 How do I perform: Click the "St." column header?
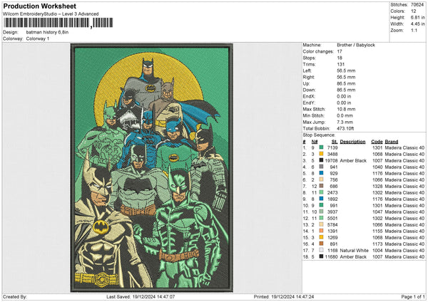pos(335,142)
